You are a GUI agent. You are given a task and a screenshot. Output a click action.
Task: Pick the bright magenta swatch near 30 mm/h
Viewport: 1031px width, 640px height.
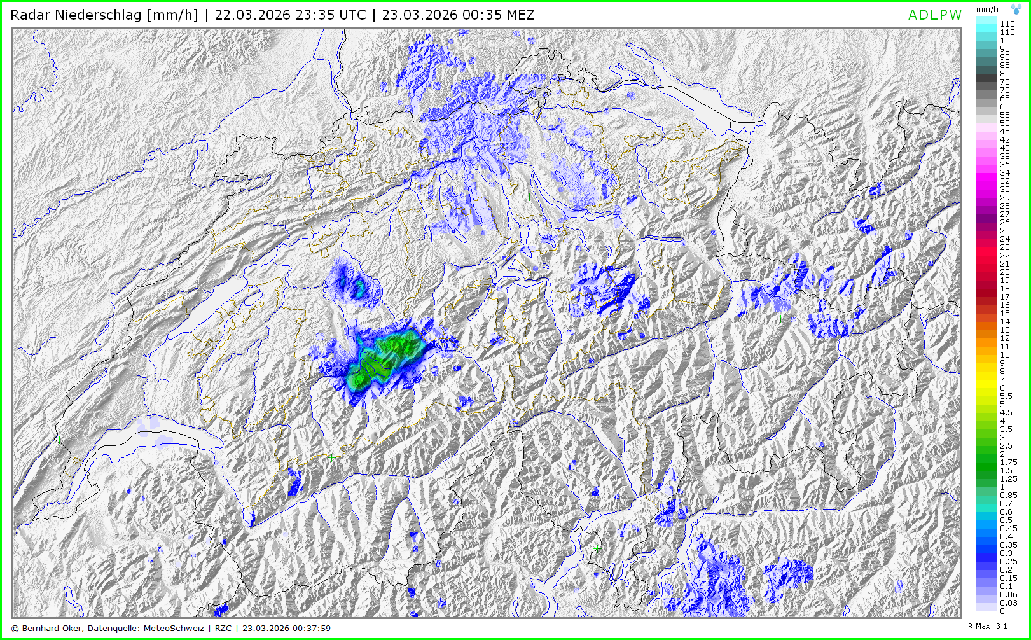986,189
